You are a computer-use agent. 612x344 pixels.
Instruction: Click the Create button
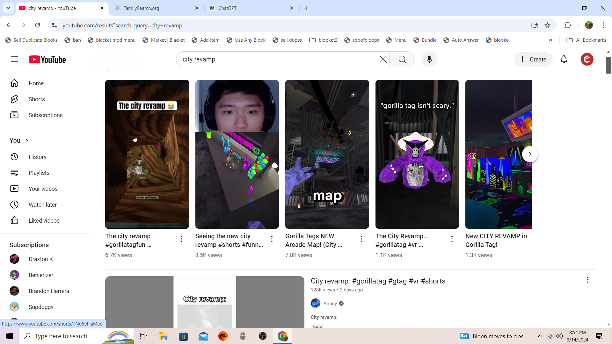click(x=533, y=59)
